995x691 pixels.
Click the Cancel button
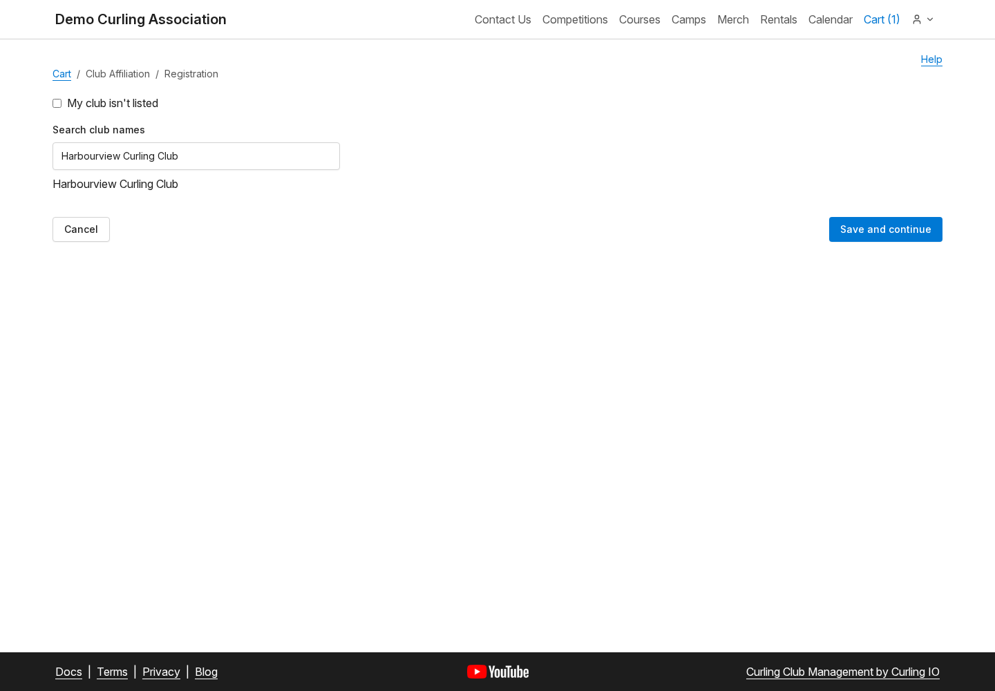(81, 229)
